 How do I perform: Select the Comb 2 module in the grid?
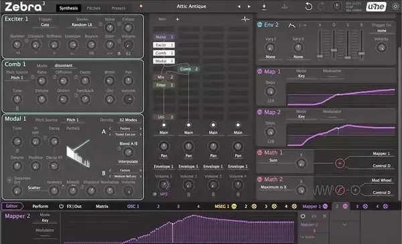pyautogui.click(x=188, y=69)
